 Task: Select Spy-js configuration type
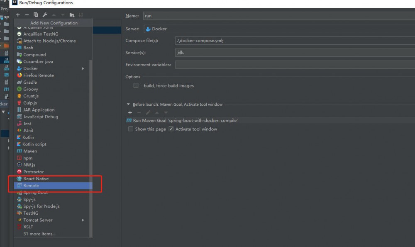coord(53,199)
